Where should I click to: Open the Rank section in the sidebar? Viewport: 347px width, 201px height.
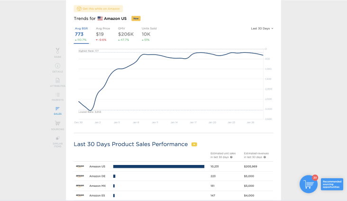pyautogui.click(x=57, y=53)
